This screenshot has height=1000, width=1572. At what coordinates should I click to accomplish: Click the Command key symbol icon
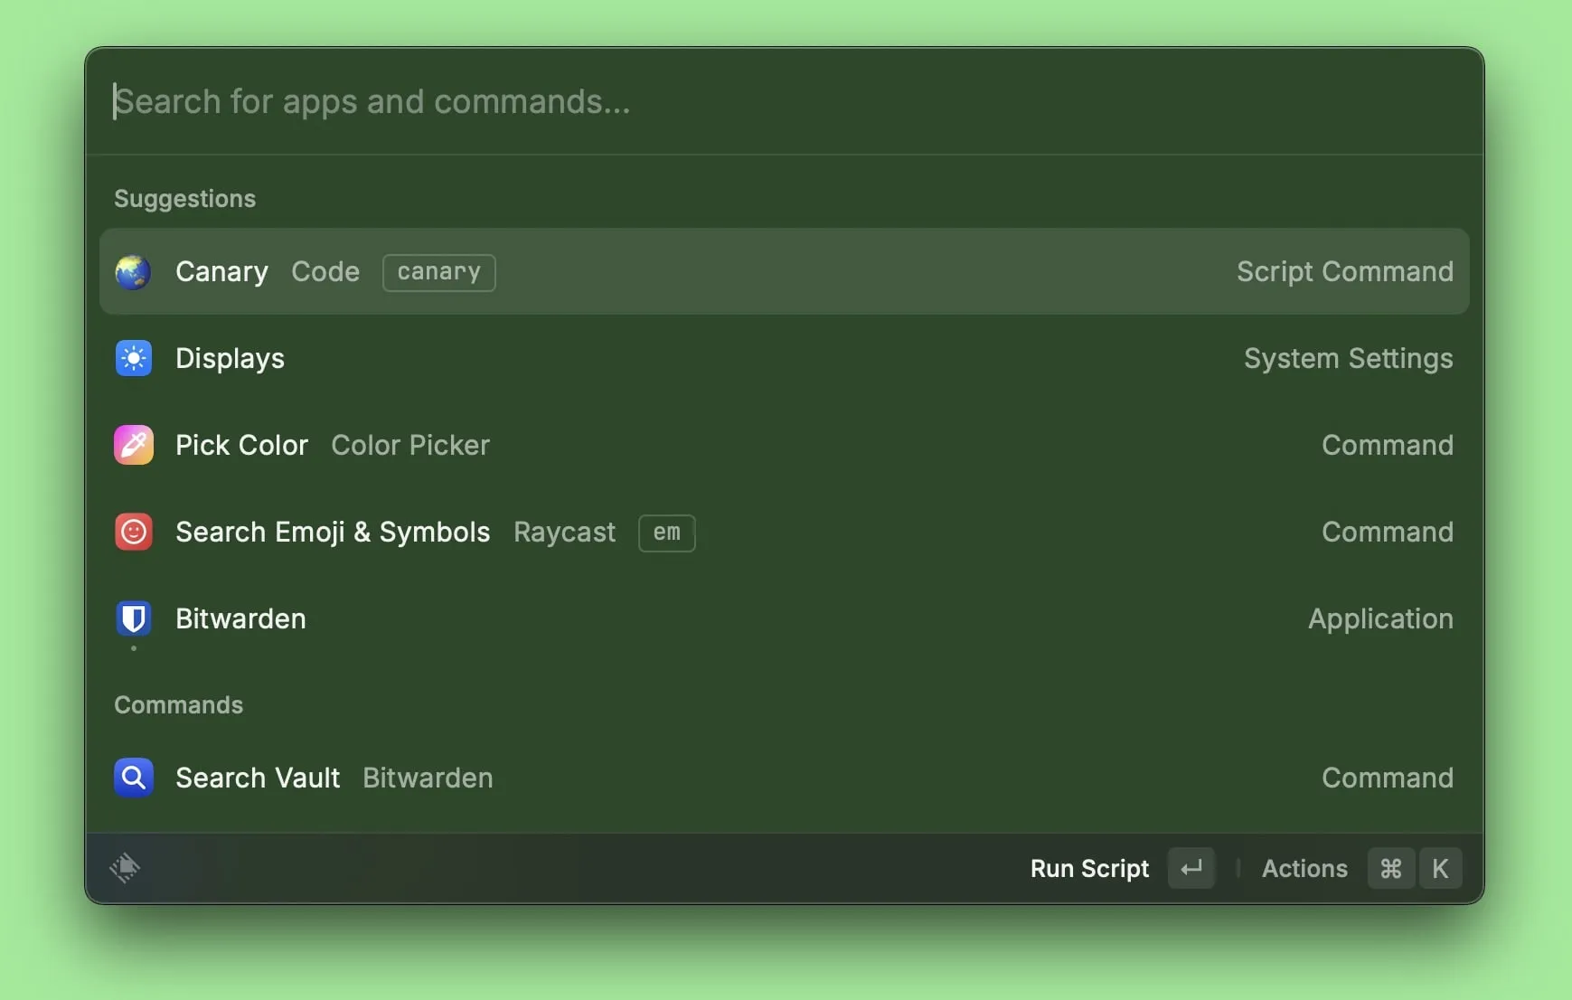click(1390, 869)
